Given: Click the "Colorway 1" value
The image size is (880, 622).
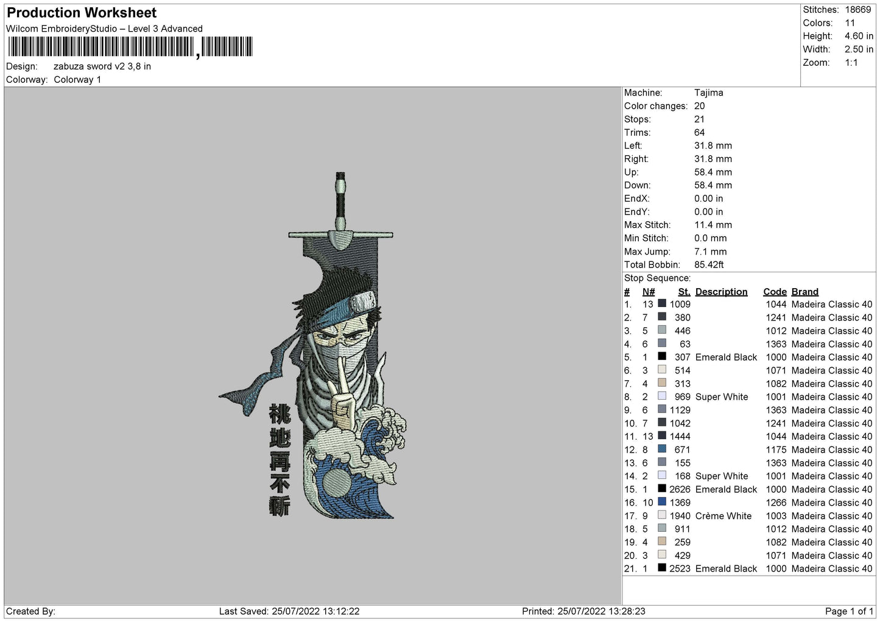Looking at the screenshot, I should (77, 80).
